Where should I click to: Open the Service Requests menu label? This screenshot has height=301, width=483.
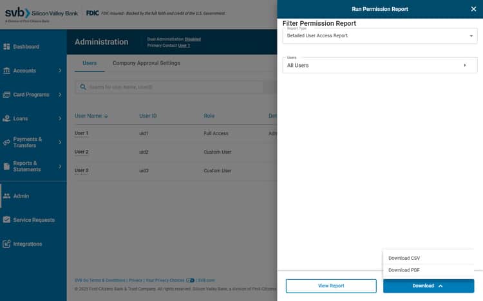click(34, 220)
